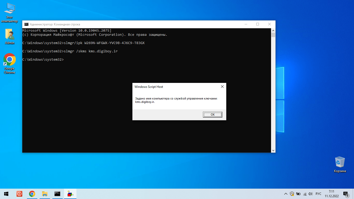The width and height of the screenshot is (354, 199).
Task: Open the Wi-Fi network flyout
Action: coord(305,194)
